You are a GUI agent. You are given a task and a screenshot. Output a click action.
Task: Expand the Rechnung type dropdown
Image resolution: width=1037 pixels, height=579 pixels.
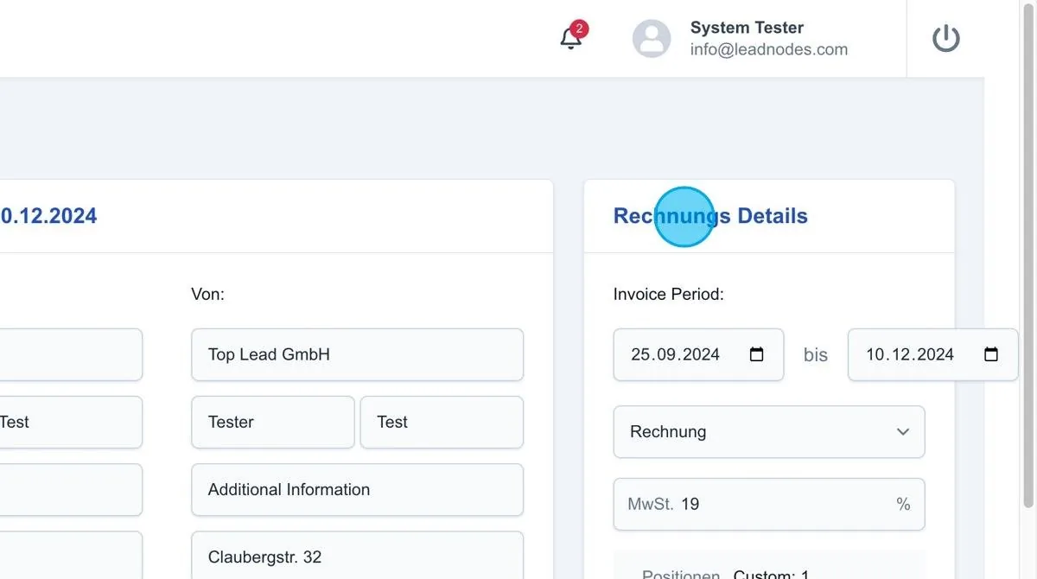769,432
